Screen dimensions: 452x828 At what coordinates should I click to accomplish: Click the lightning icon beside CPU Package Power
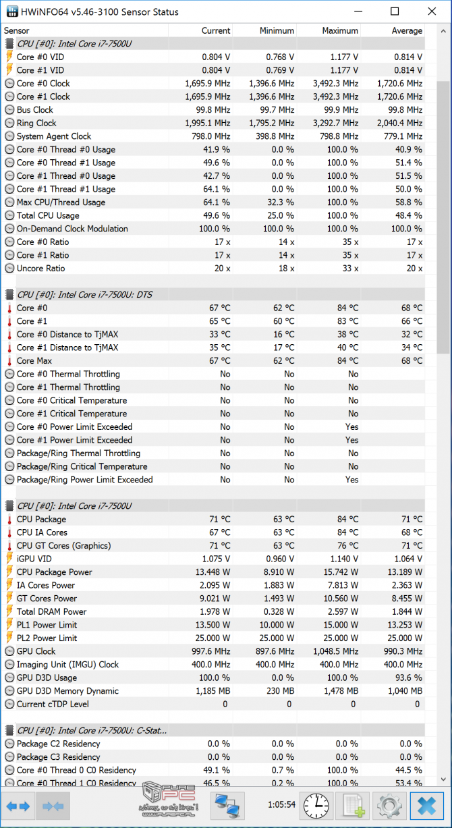pos(9,572)
